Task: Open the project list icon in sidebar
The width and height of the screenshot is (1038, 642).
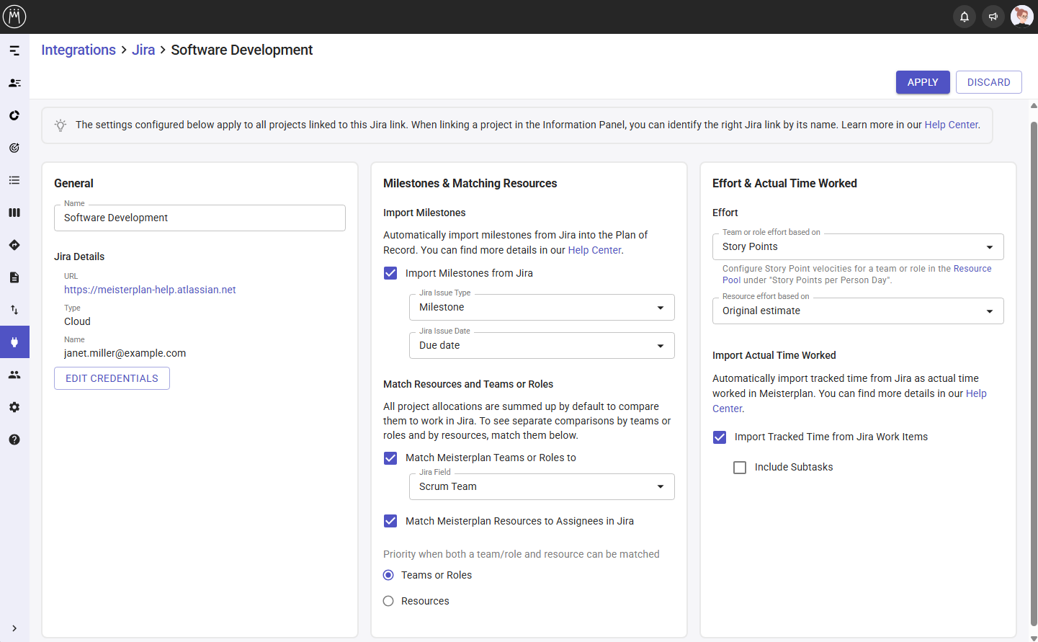Action: point(14,180)
